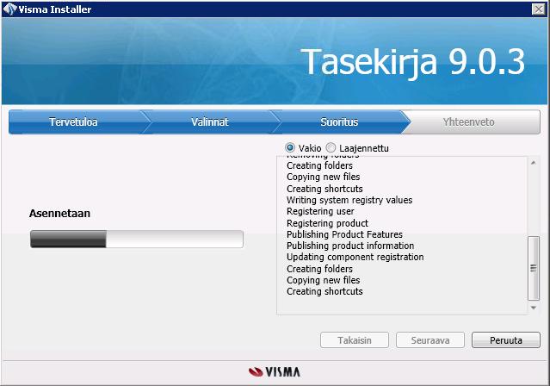Select 'Publishing Product Features' log line
Image resolution: width=550 pixels, height=386 pixels.
click(x=344, y=234)
